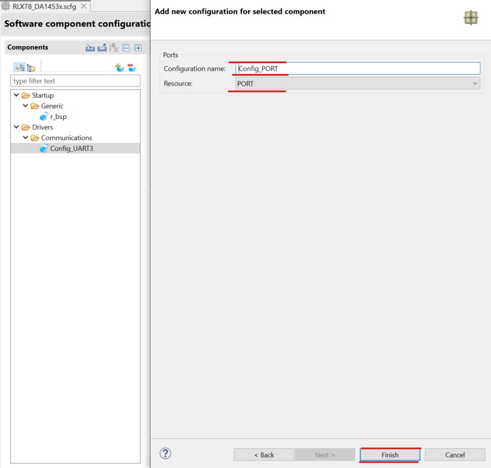Click the export configuration icon in Components

coord(102,48)
